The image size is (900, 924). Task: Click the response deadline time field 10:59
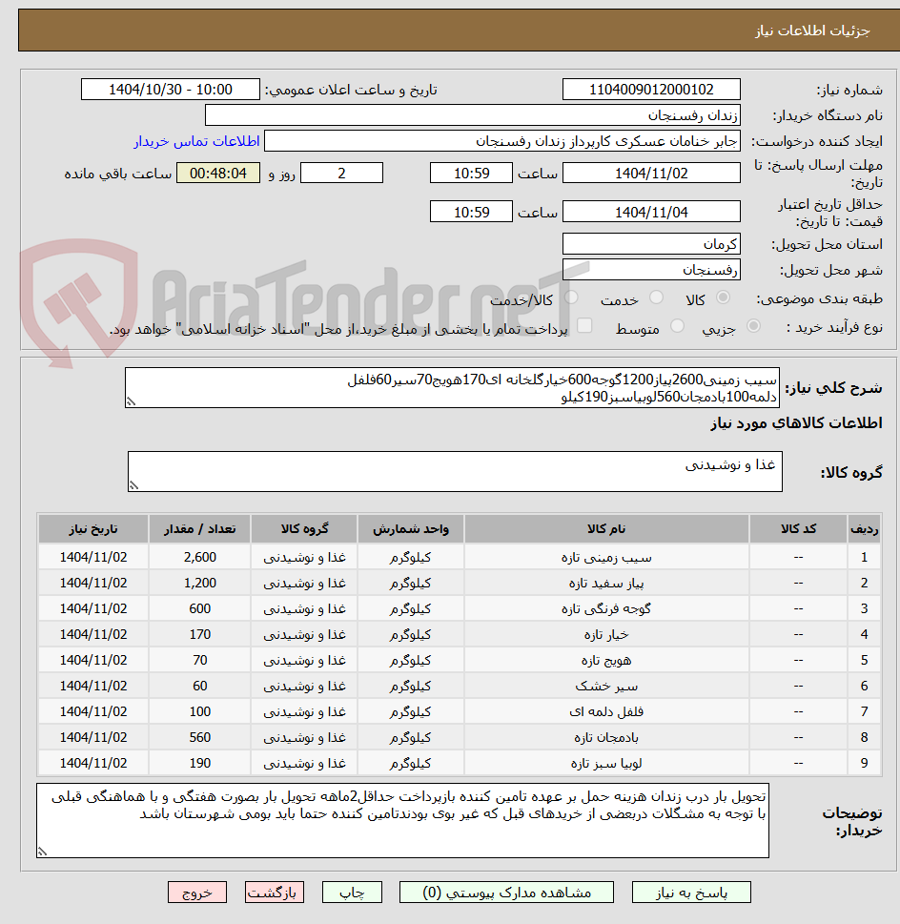click(x=471, y=174)
